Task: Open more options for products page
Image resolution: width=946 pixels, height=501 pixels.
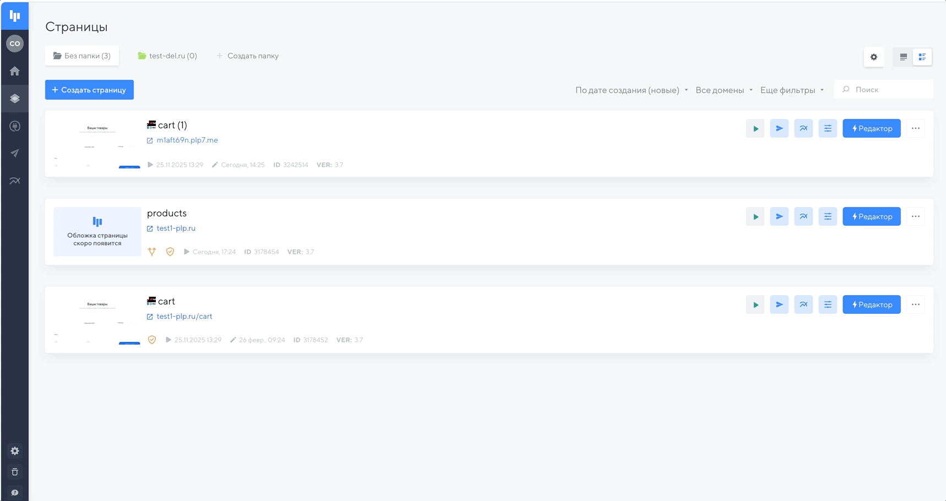Action: coord(916,216)
